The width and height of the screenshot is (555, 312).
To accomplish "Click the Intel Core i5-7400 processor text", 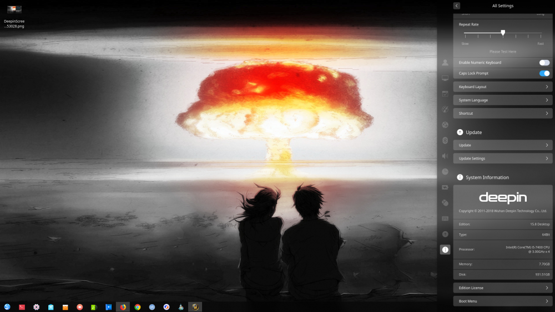I will (x=527, y=249).
